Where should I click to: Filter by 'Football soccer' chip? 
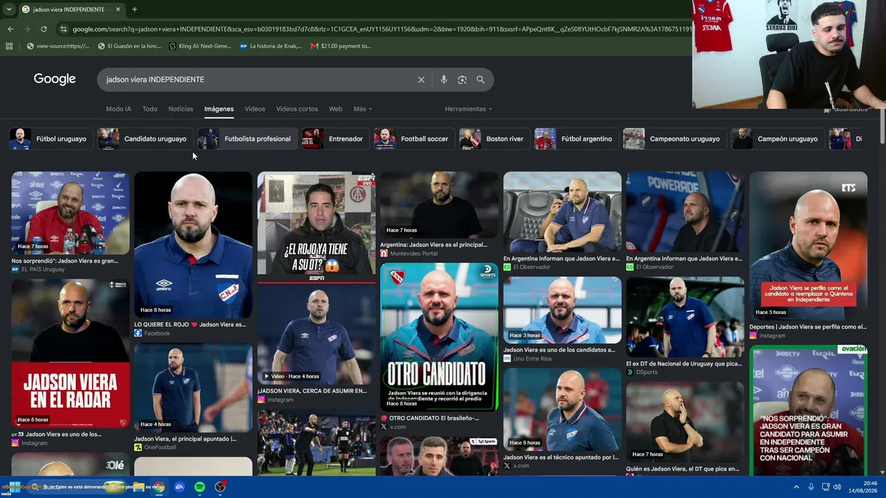pyautogui.click(x=413, y=139)
